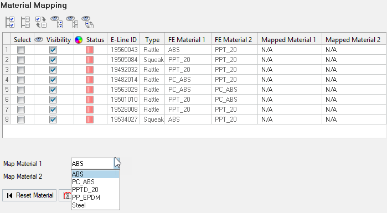Click the select all rows icon
387x213 pixels.
tap(10, 22)
